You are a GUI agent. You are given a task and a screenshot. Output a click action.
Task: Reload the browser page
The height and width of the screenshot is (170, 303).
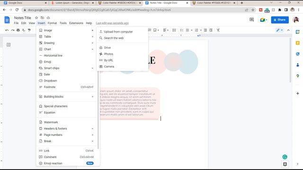click(x=17, y=10)
